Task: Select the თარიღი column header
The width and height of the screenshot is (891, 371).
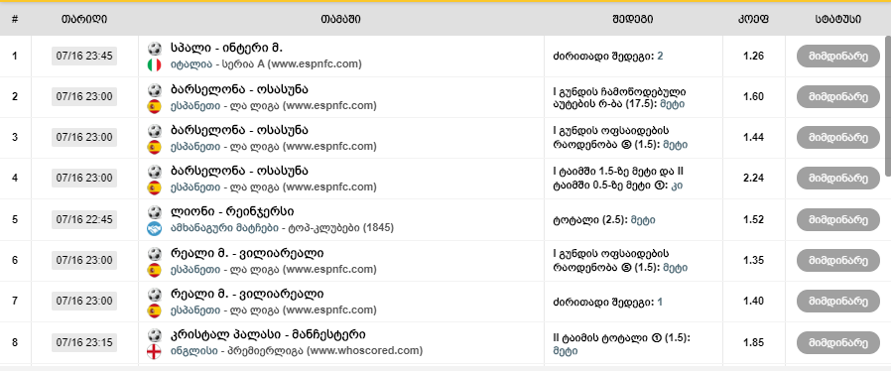Action: pyautogui.click(x=84, y=19)
